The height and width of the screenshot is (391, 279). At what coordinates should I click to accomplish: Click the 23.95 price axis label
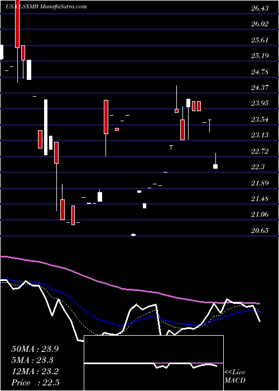coord(260,103)
